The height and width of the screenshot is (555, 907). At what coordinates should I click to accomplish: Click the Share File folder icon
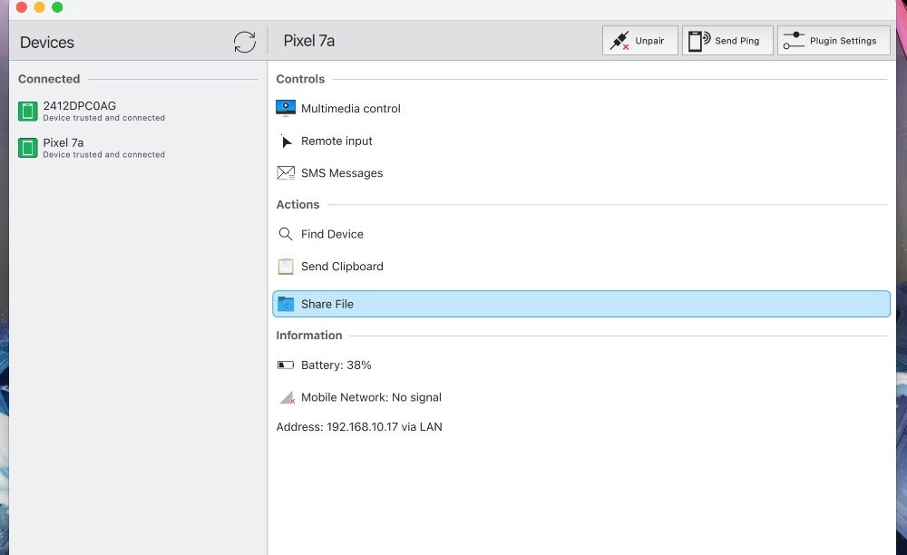pos(286,304)
